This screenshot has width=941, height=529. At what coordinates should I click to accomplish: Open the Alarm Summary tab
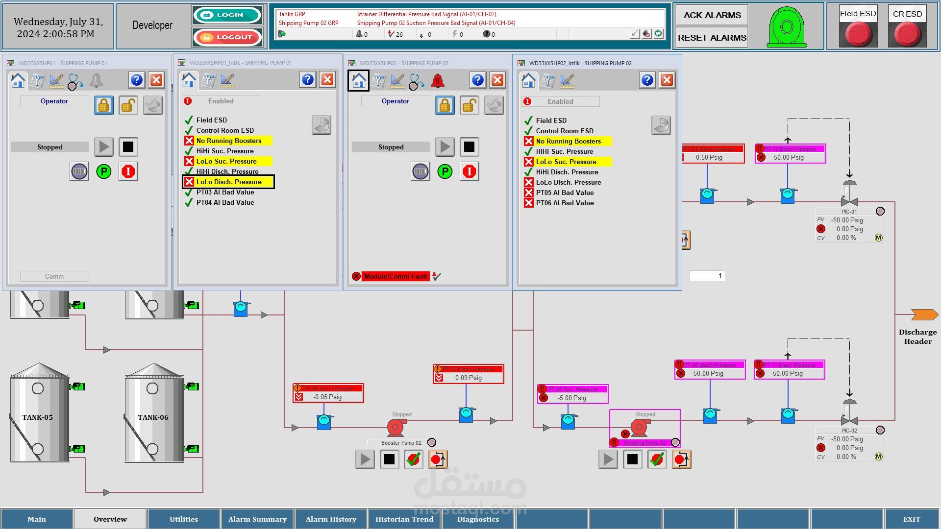click(257, 519)
